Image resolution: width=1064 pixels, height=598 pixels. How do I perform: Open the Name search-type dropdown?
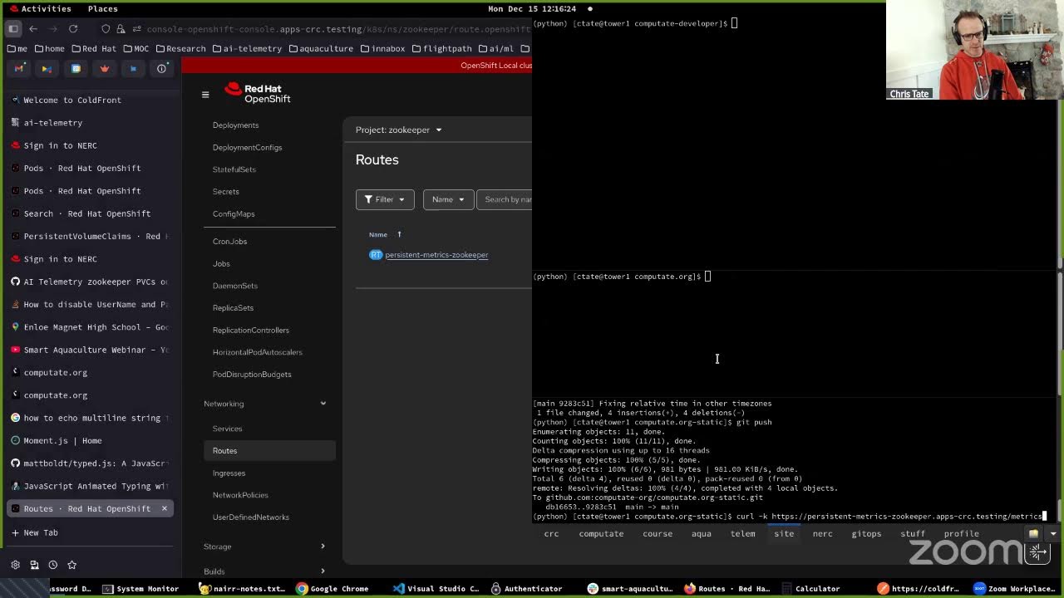click(448, 199)
